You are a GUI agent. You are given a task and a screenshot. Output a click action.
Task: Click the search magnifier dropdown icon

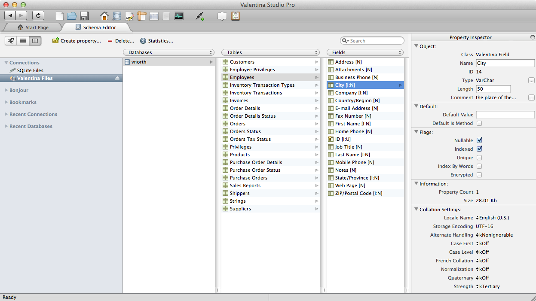345,41
